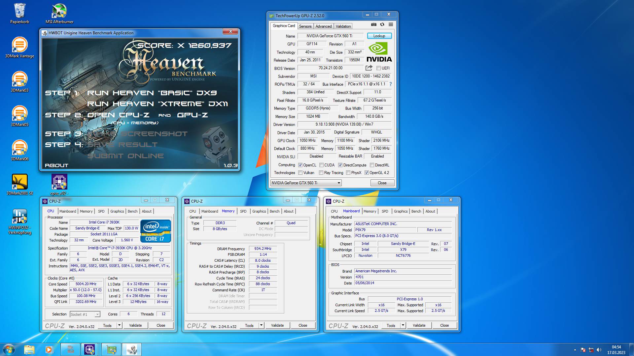Open the Papierkorb recycle bin icon
Screen dimensions: 634x356
[19, 14]
